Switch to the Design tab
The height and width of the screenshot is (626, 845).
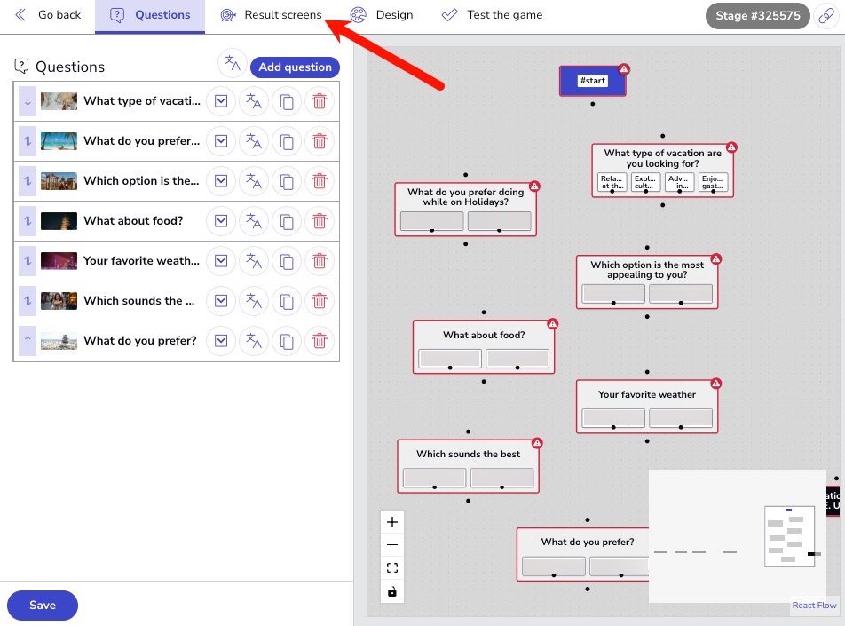(x=382, y=15)
